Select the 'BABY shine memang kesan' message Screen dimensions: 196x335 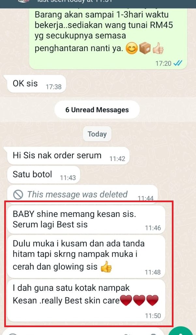86,220
